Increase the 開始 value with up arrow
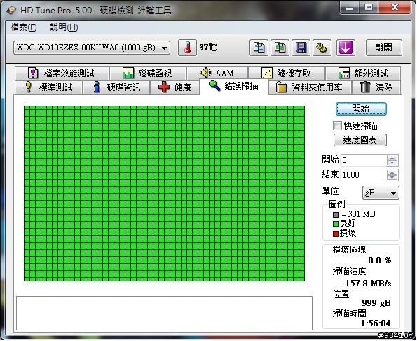 392,158
